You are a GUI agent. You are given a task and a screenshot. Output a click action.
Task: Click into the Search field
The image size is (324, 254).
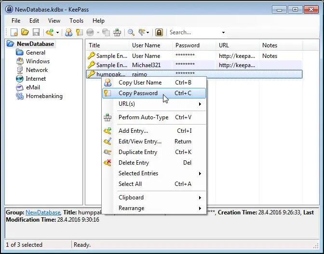pyautogui.click(x=194, y=32)
